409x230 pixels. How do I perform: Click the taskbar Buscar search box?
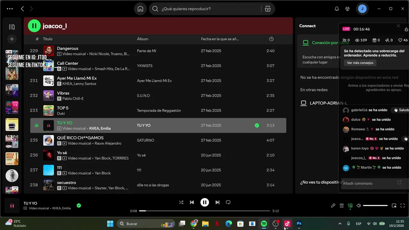click(146, 224)
